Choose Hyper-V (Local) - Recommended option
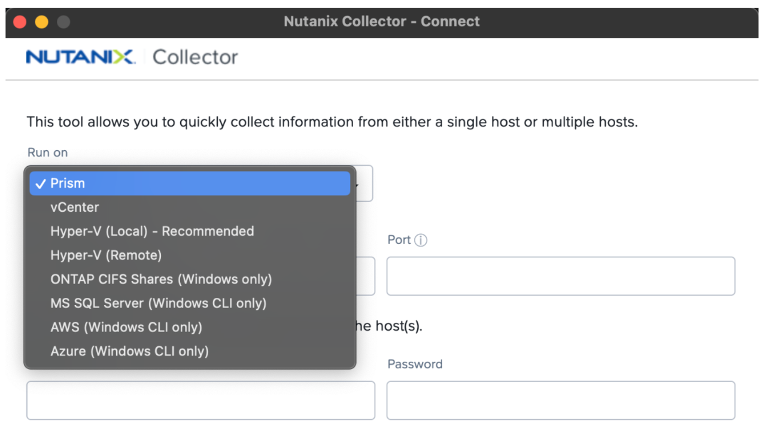Screen dimensions: 766x433 (152, 231)
